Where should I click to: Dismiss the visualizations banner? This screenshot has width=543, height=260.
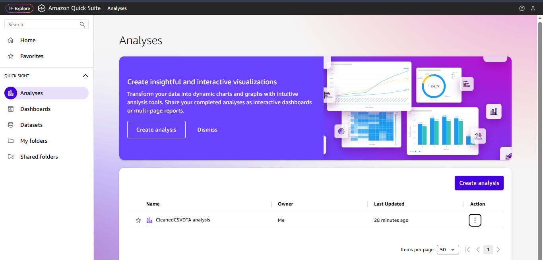tap(207, 129)
